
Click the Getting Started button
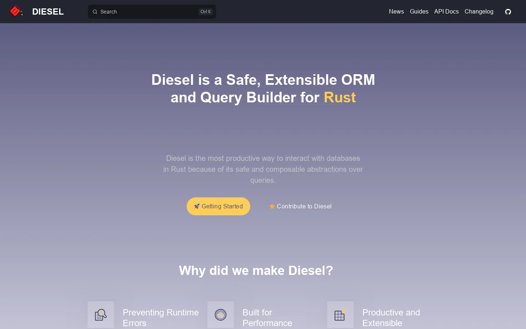218,207
